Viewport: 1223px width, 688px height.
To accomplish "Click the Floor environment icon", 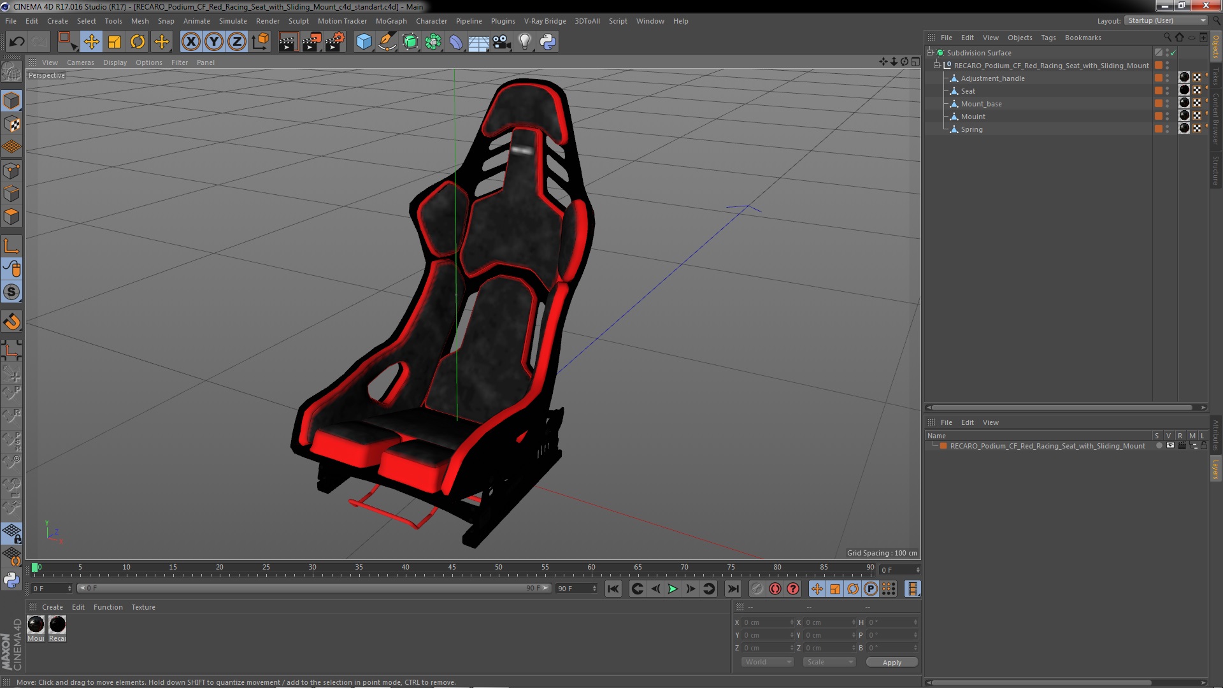I will click(478, 42).
